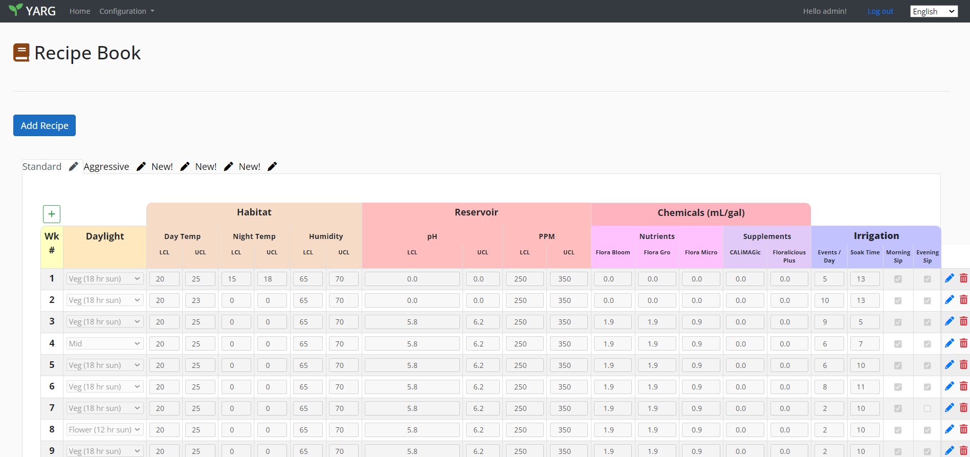Toggle week 3 Evening Sip checkbox
This screenshot has height=457, width=970.
pos(927,322)
